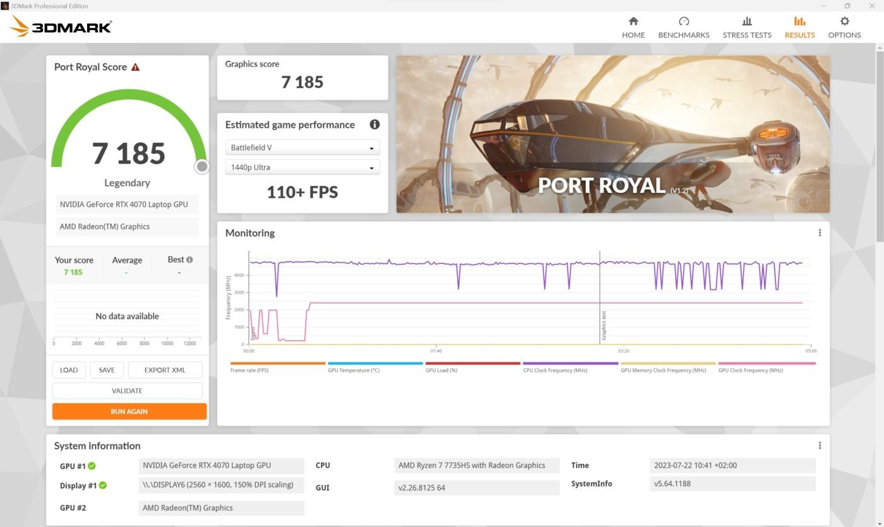Click the VALIDATE button
The image size is (884, 527).
tap(127, 391)
